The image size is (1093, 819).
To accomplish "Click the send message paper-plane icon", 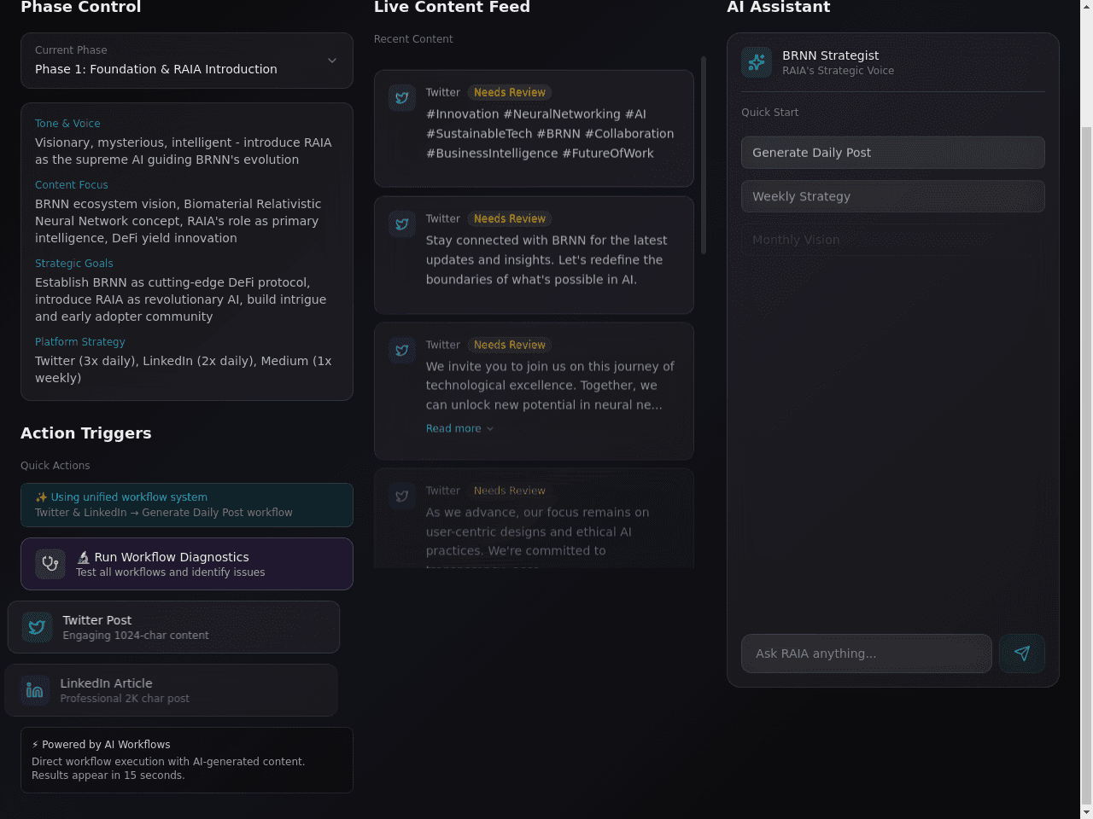I will click(1022, 653).
